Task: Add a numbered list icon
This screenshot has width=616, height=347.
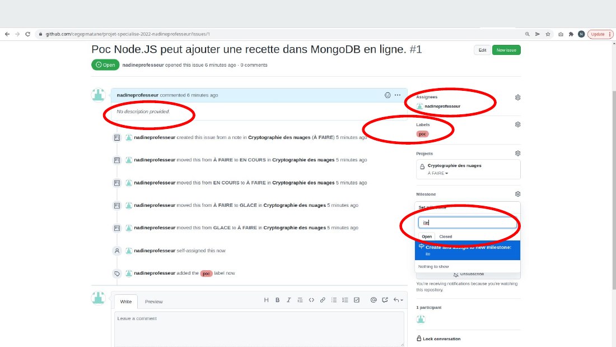Action: point(346,300)
